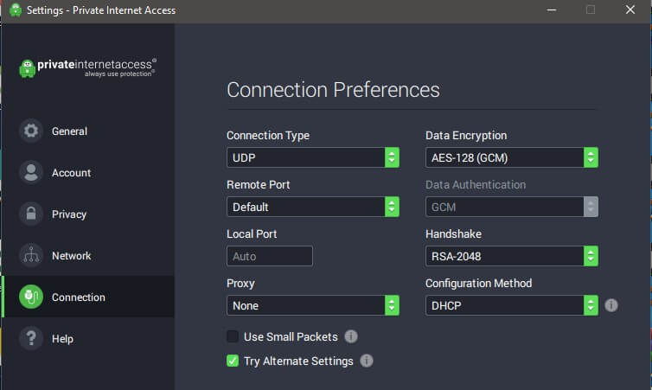Switch to the Account settings tab

[87, 173]
